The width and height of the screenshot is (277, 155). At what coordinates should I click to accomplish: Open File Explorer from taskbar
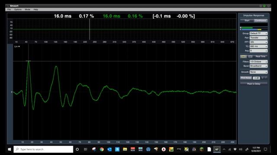tap(125, 149)
